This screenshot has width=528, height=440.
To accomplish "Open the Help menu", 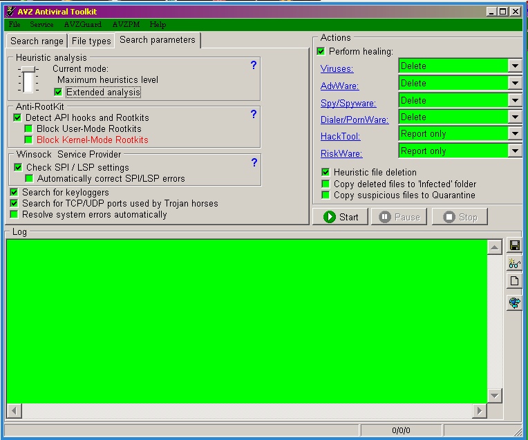I will click(x=158, y=24).
